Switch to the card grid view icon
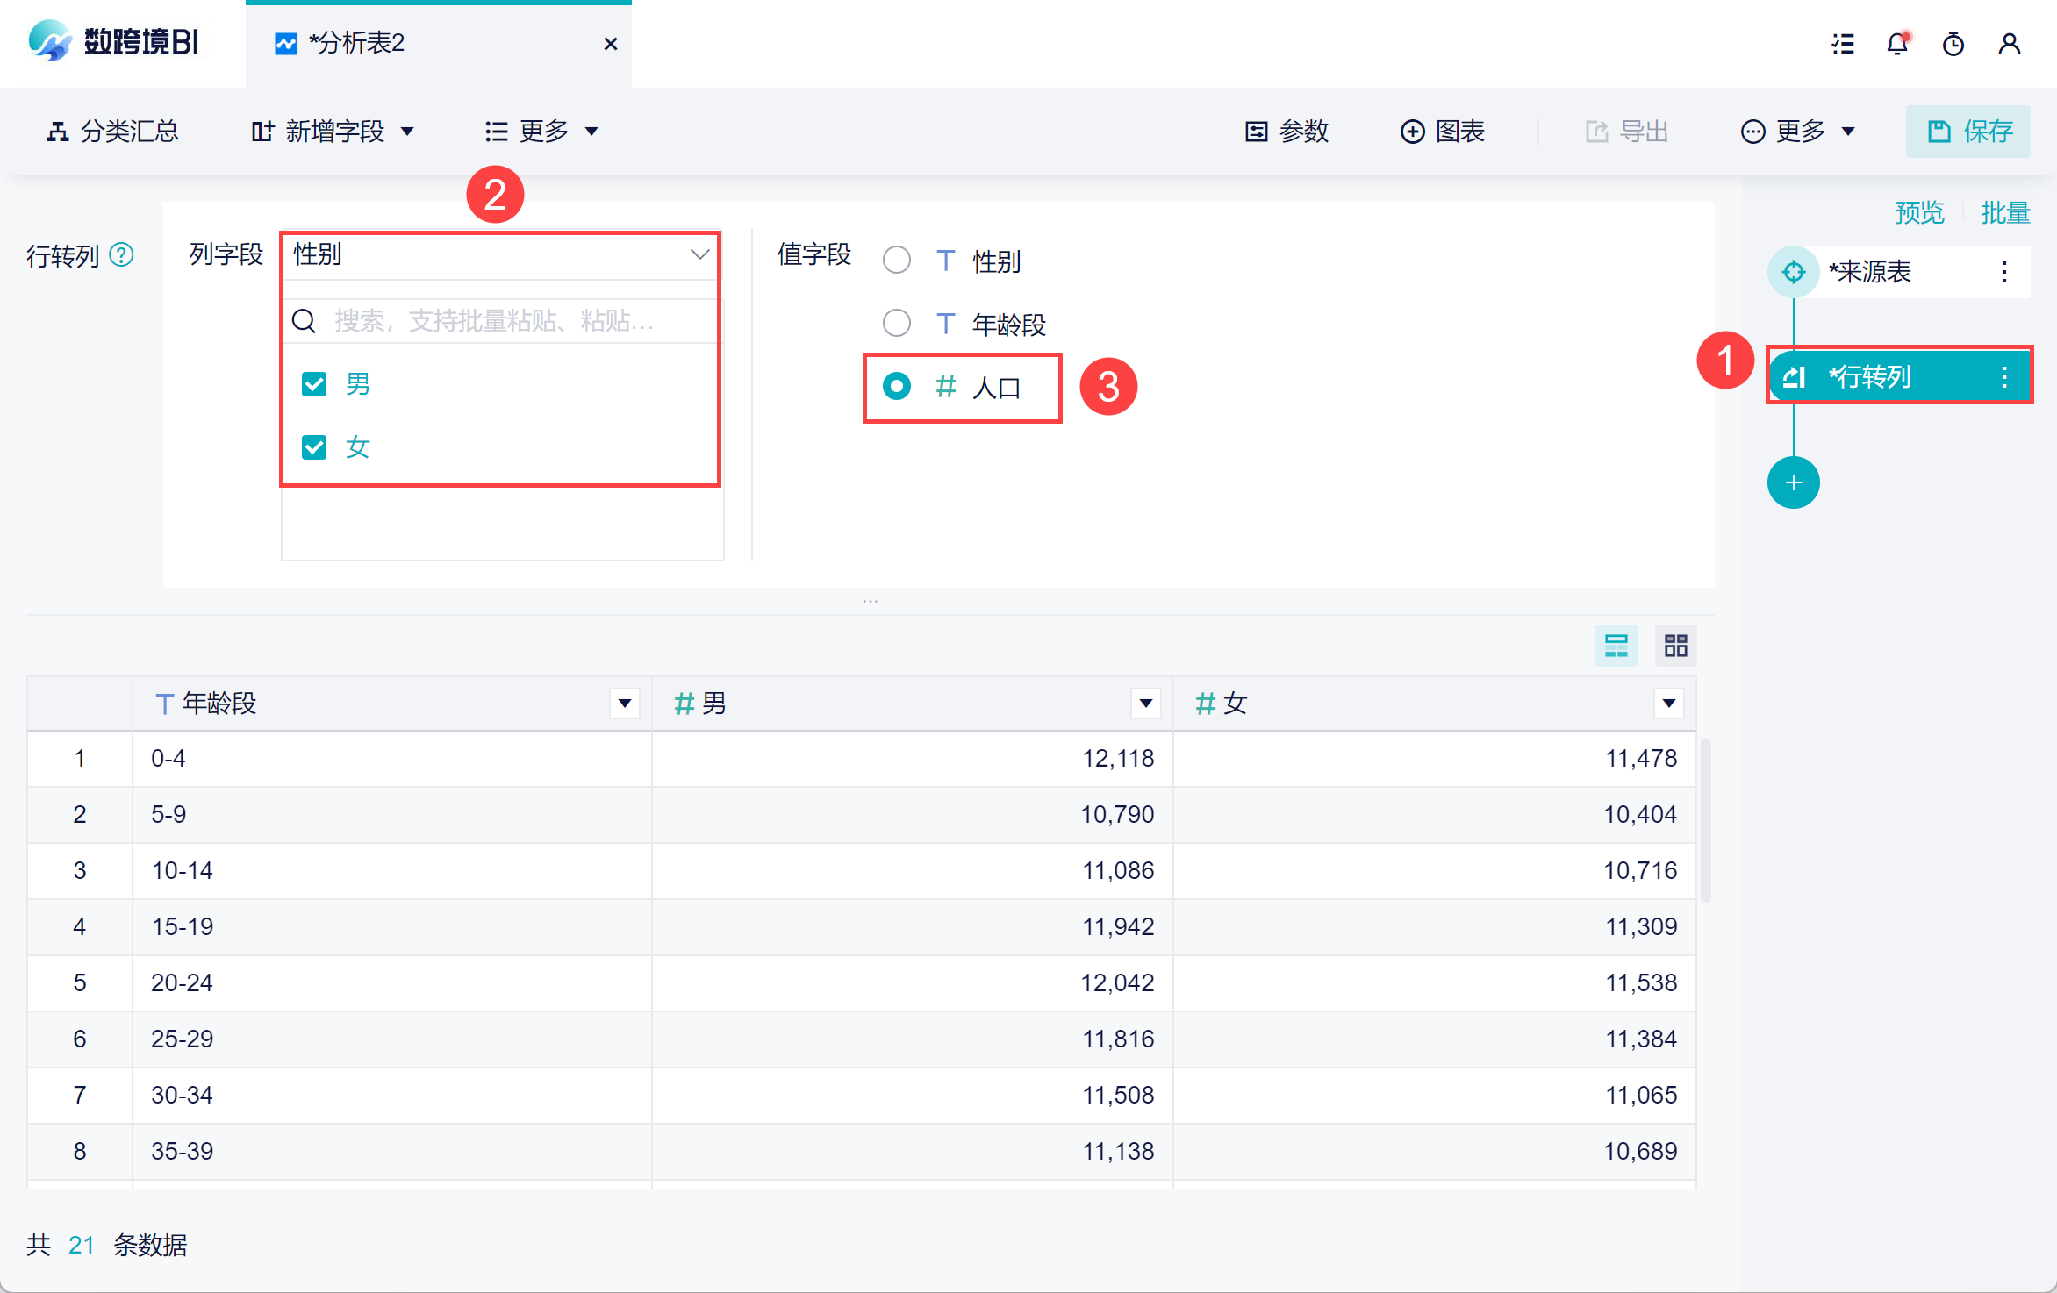Screen dimensions: 2057x1293 click(x=1675, y=646)
